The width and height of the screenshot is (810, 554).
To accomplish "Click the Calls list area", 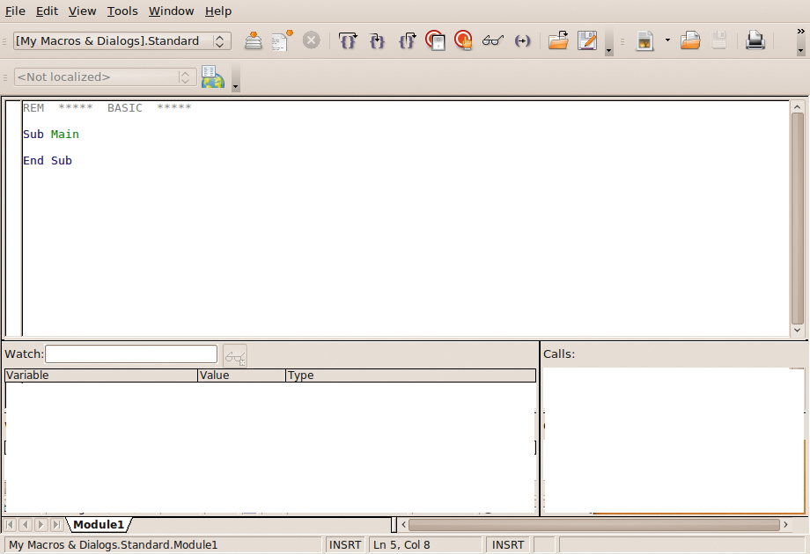I will [674, 440].
